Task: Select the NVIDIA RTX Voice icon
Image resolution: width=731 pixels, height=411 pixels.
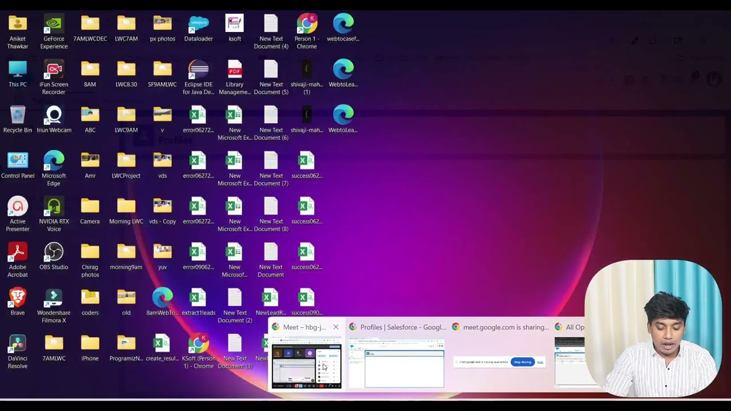Action: (x=54, y=215)
